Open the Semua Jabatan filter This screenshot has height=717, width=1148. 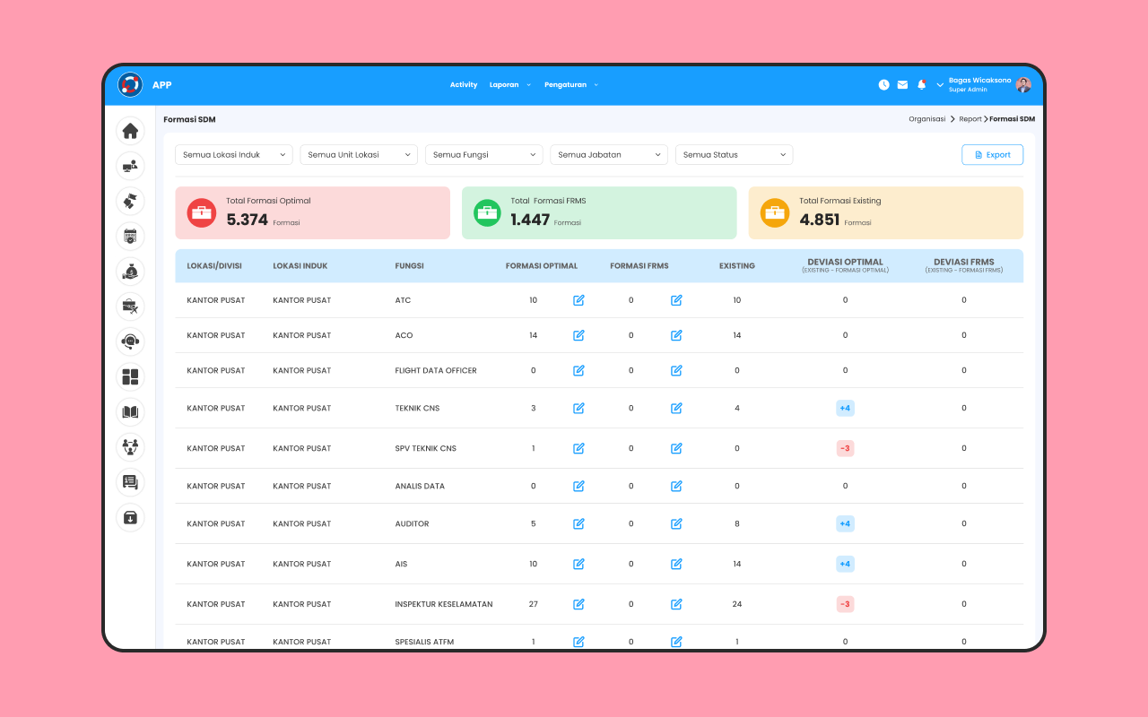pyautogui.click(x=609, y=155)
